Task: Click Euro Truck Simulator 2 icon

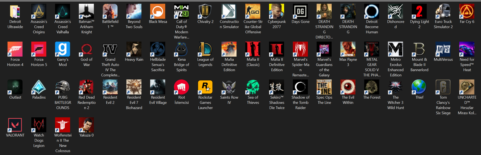Action: (443, 11)
